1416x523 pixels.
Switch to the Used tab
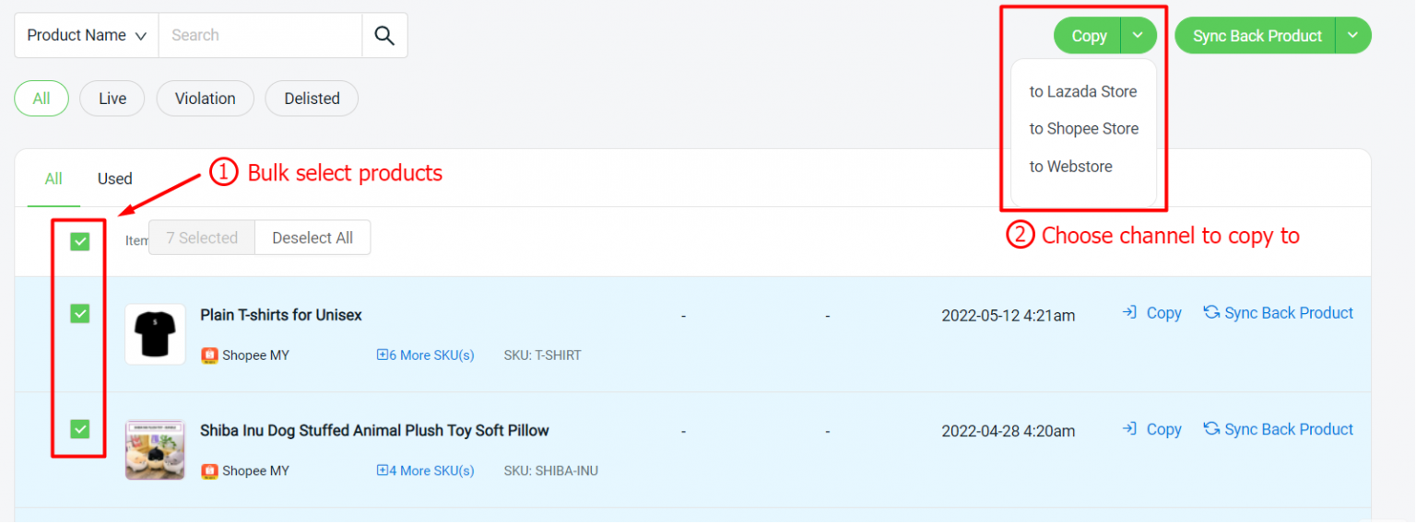pos(115,179)
